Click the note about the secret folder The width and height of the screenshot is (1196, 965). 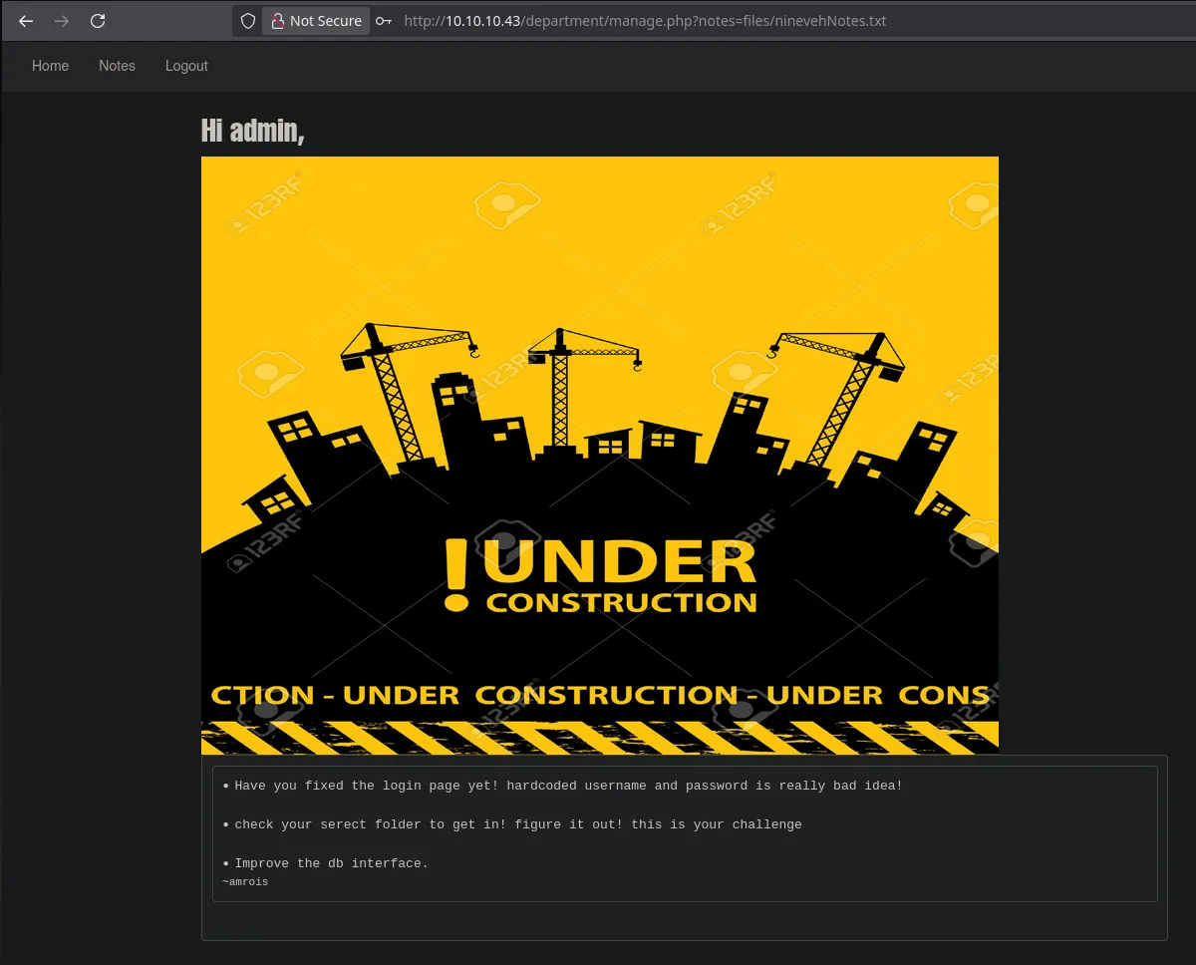[x=517, y=824]
